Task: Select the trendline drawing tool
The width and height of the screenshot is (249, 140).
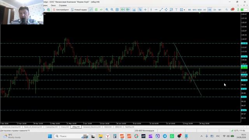Action: [161, 10]
